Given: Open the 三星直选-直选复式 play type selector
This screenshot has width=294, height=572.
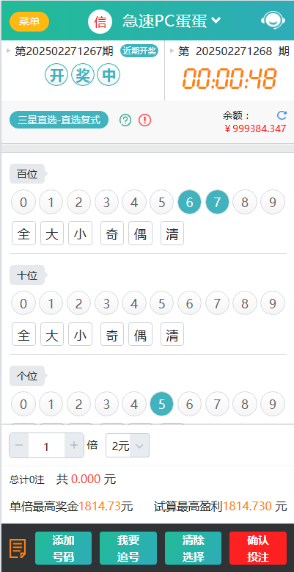Looking at the screenshot, I should pyautogui.click(x=59, y=120).
